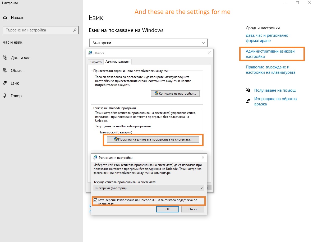313x242 pixels.
Task: Focus the Търсене на настройка search field
Action: [x=41, y=30]
